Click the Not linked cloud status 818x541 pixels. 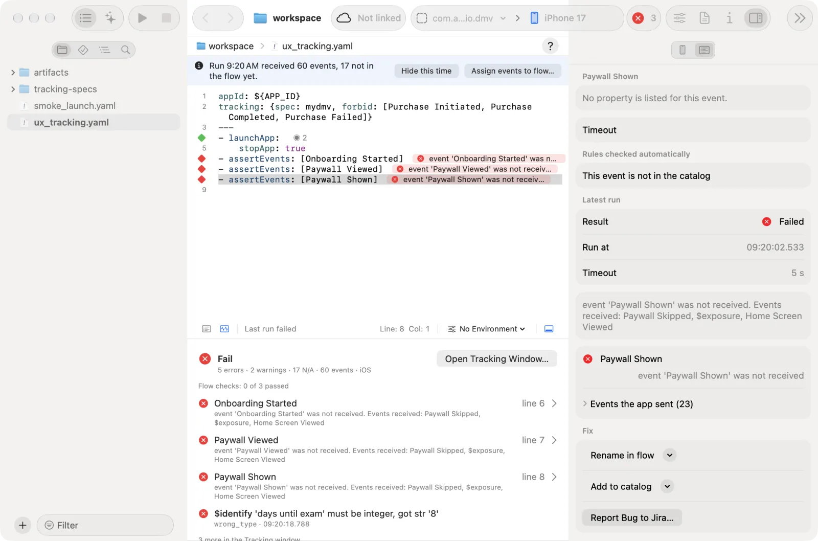[x=368, y=18]
